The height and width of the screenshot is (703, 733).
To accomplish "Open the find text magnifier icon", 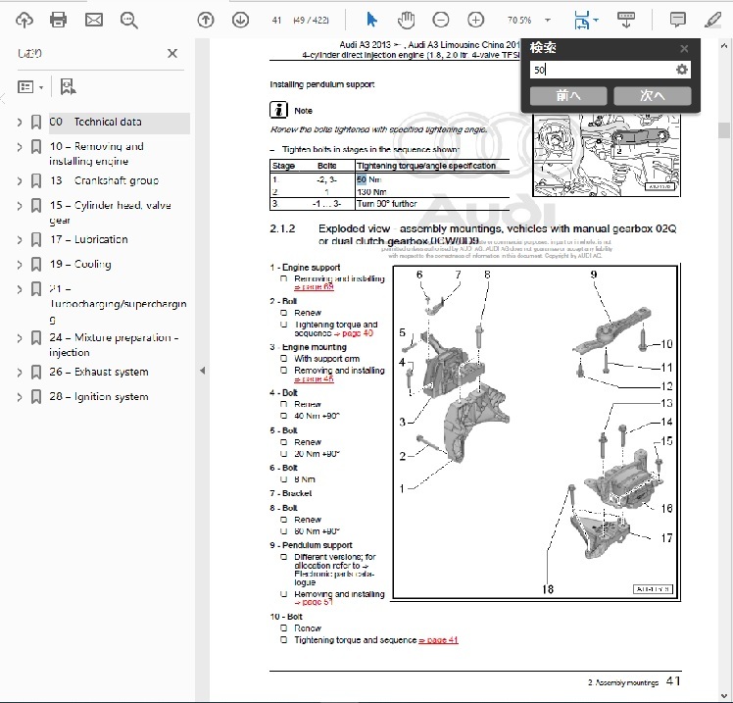I will [128, 21].
